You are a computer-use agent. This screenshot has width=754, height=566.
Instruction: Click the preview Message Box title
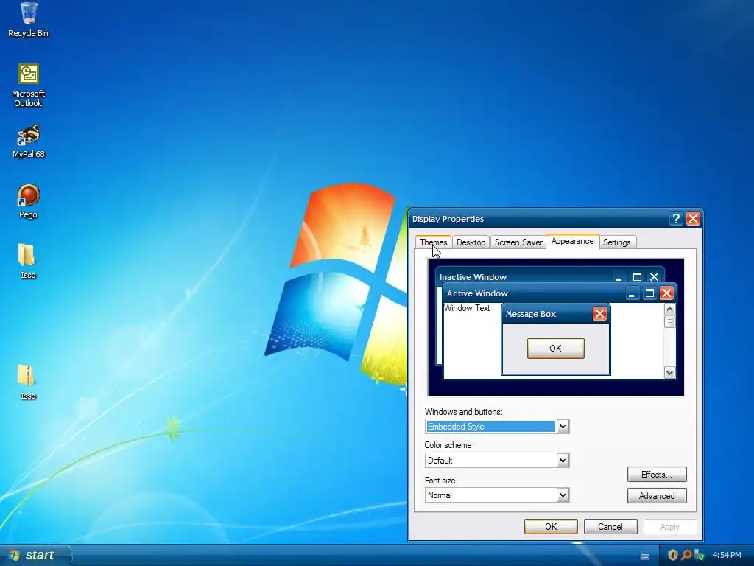click(x=530, y=314)
